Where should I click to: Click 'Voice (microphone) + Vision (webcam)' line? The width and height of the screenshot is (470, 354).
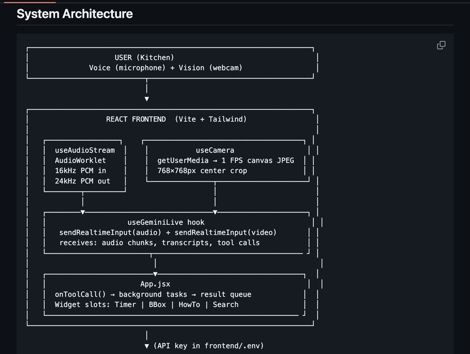click(166, 68)
